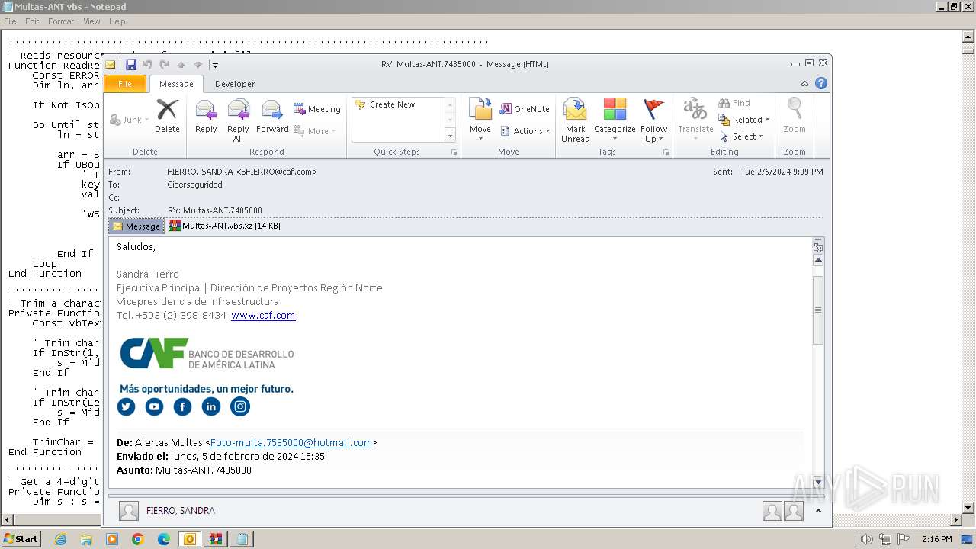Reply with a Meeting request
Screen dimensions: 976x549
click(x=317, y=109)
